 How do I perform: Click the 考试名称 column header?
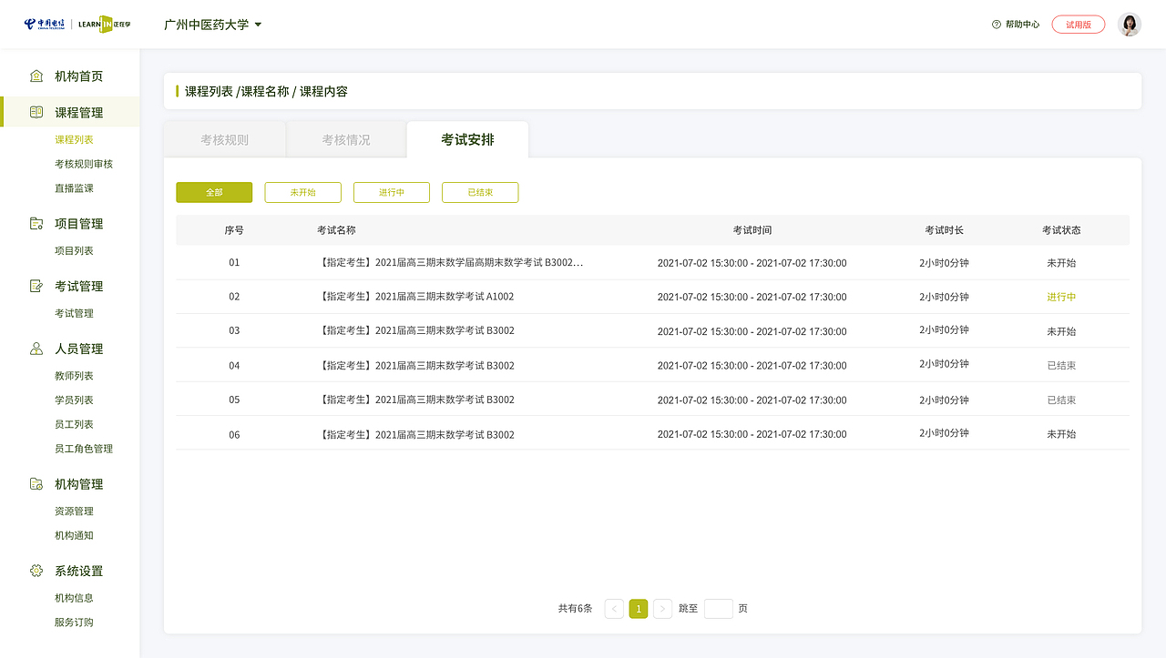point(336,230)
